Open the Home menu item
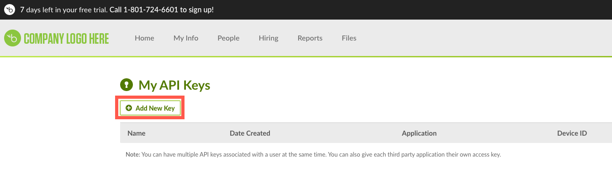 click(144, 38)
